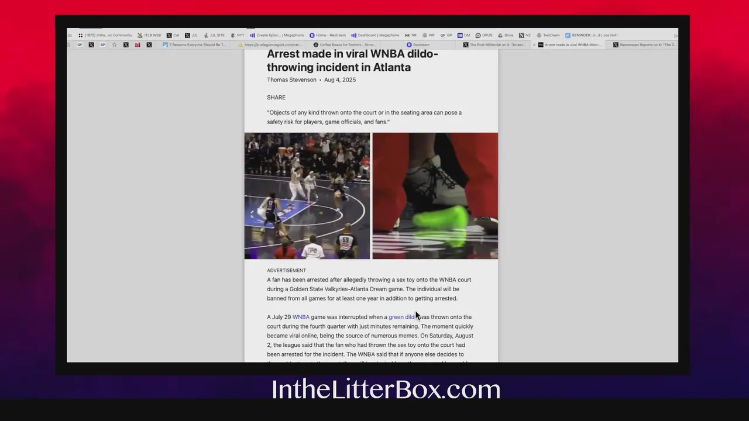The height and width of the screenshot is (421, 749).
Task: Open the Cat bookmark
Action: click(173, 35)
